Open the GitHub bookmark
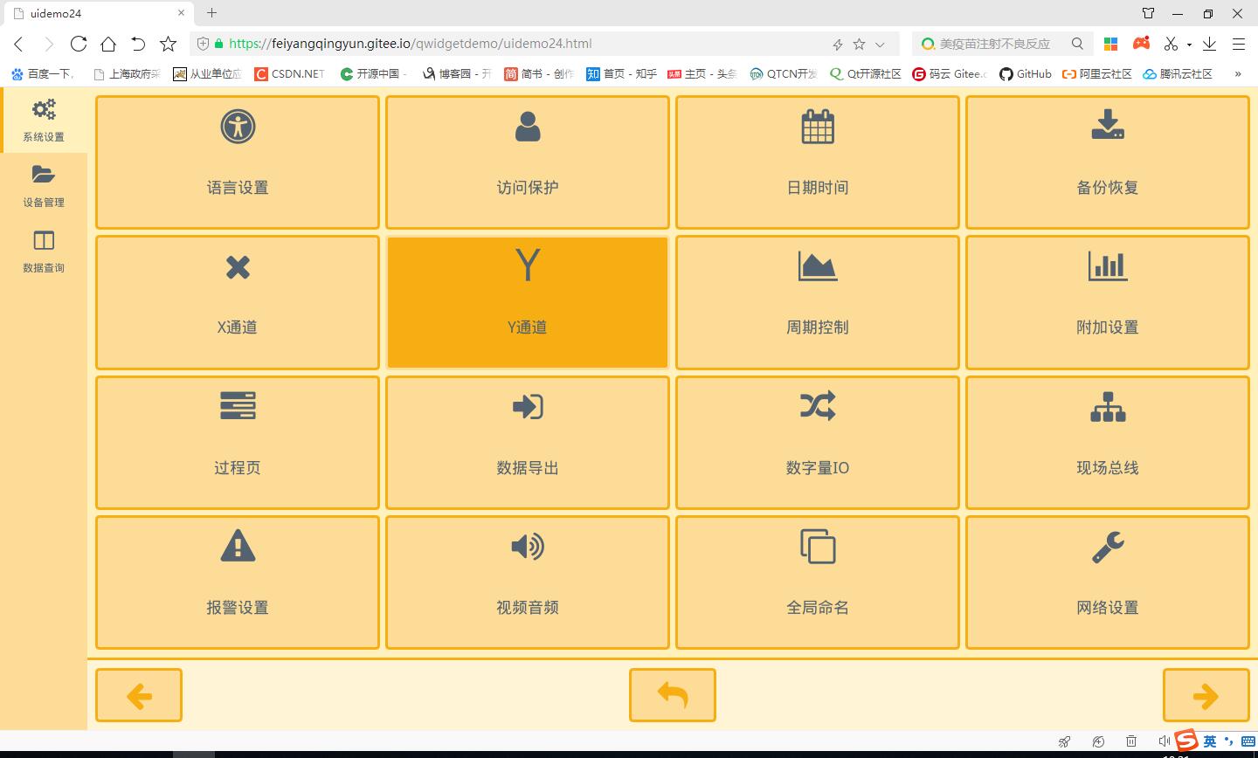The height and width of the screenshot is (758, 1258). 1026,74
